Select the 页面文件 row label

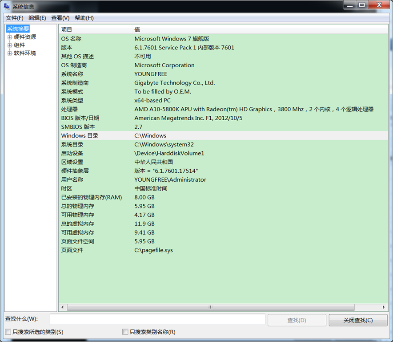pyautogui.click(x=72, y=250)
